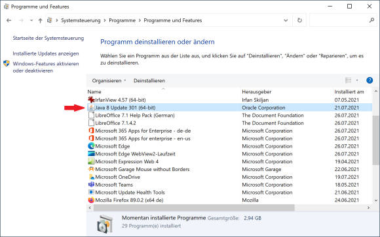Refresh the address bar location
Image resolution: width=380 pixels, height=237 pixels.
coord(299,20)
